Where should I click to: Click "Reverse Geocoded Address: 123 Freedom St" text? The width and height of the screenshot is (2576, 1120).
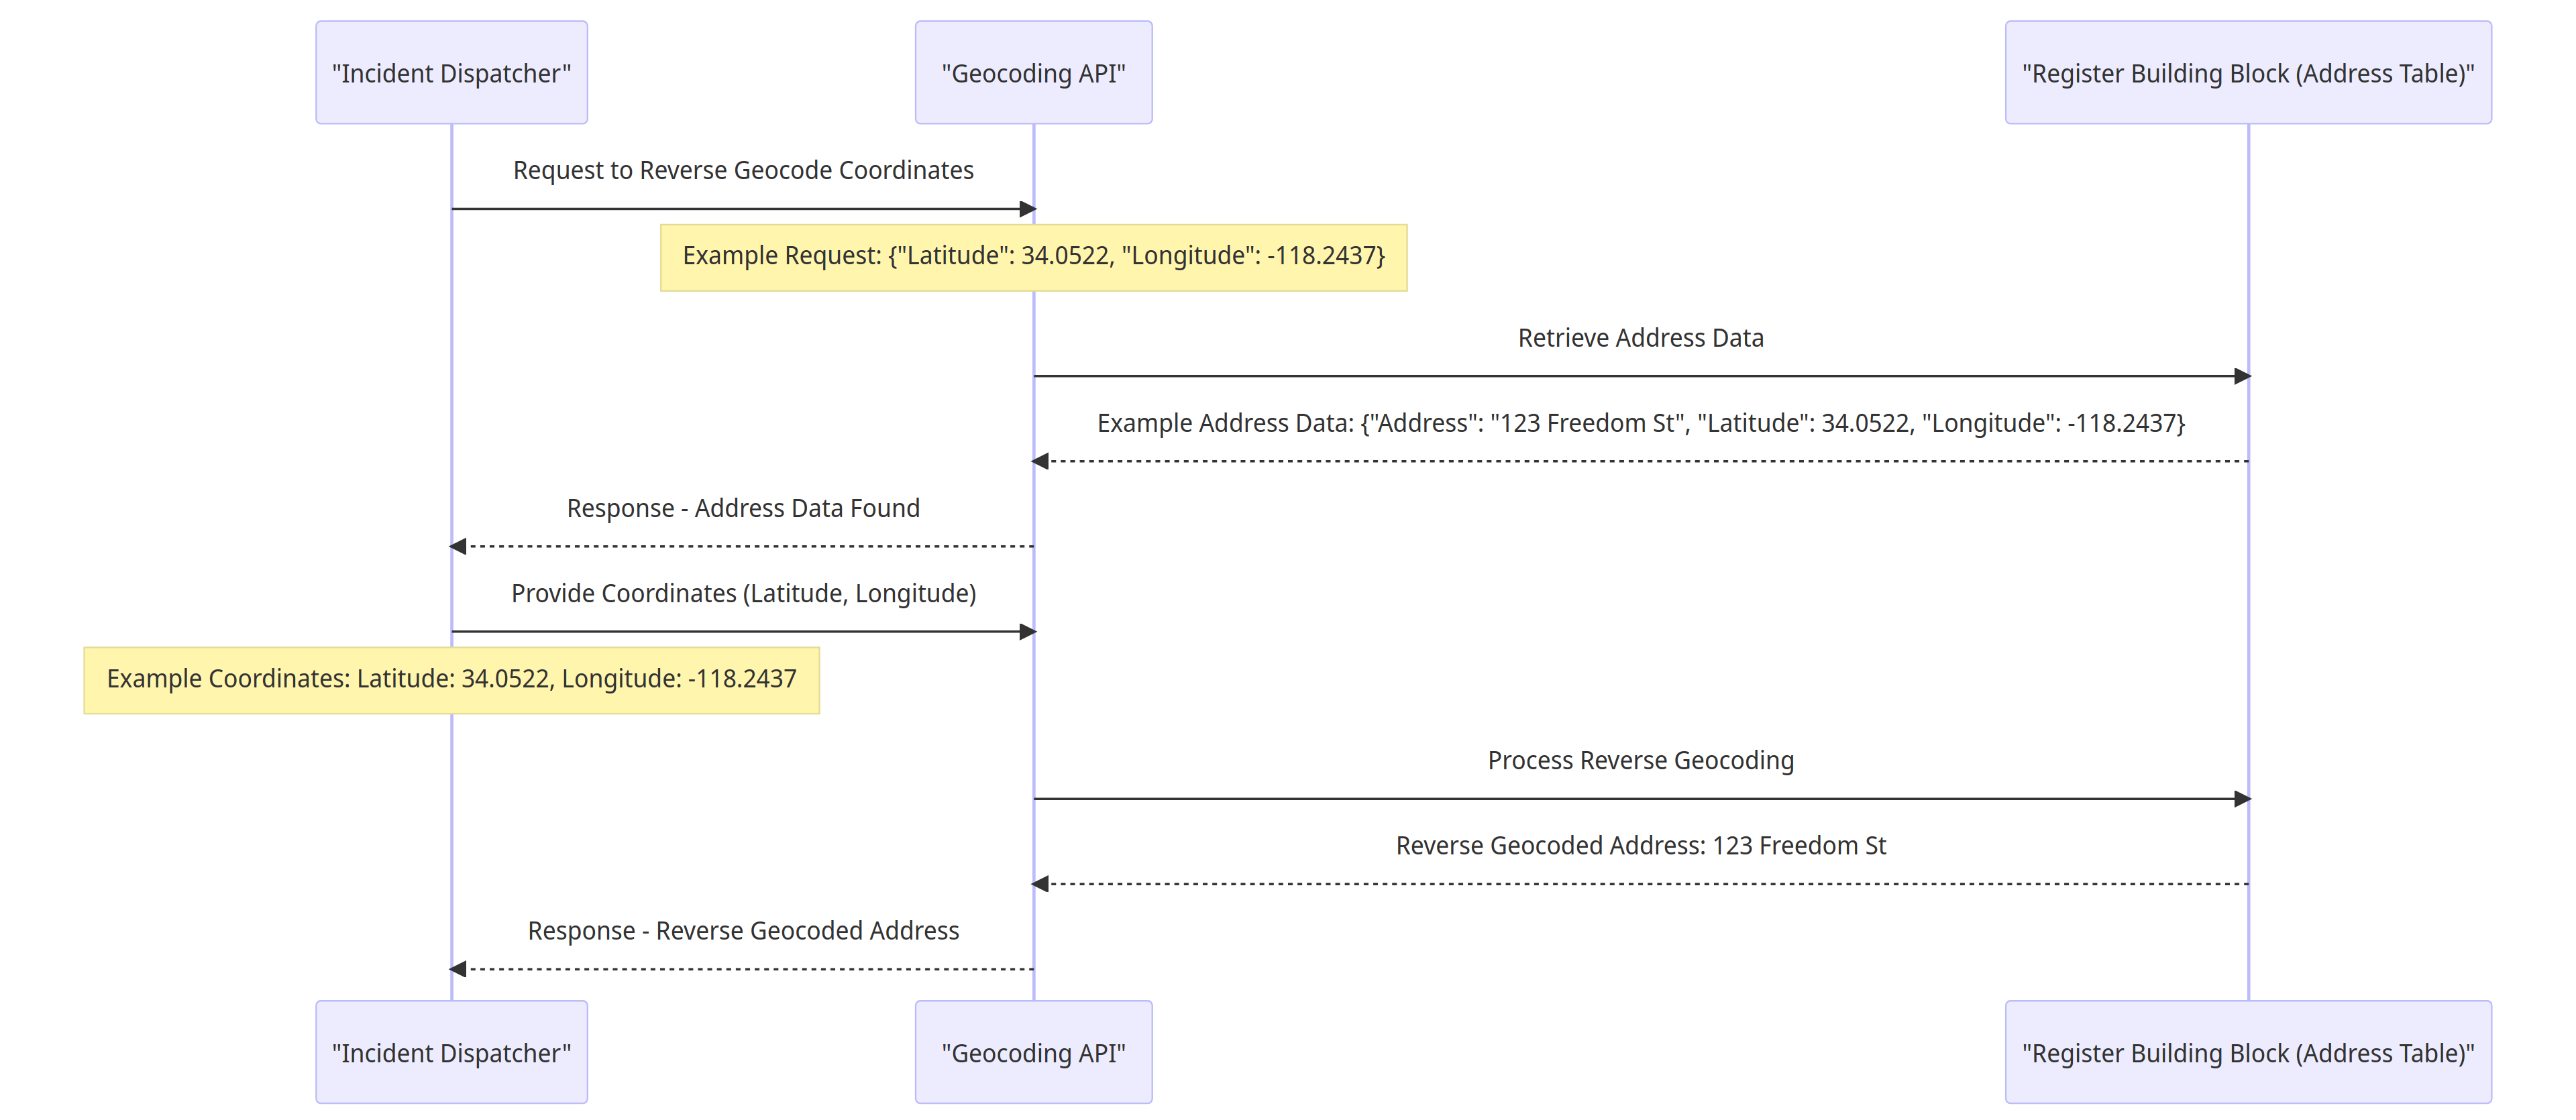(1640, 845)
